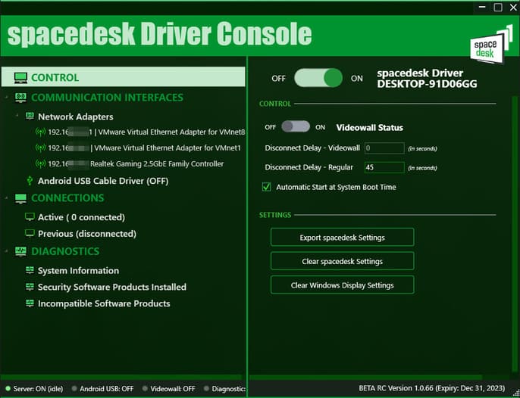Collapse the Network Adapters subtree arrow
The height and width of the screenshot is (398, 520).
click(x=17, y=116)
